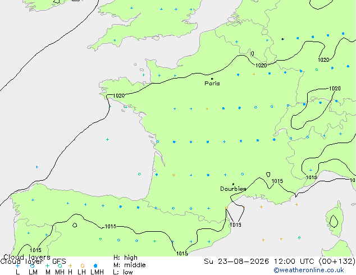Click the Dourbies location dot marker
Image resolution: width=356 pixels, height=275 pixels.
point(233,184)
